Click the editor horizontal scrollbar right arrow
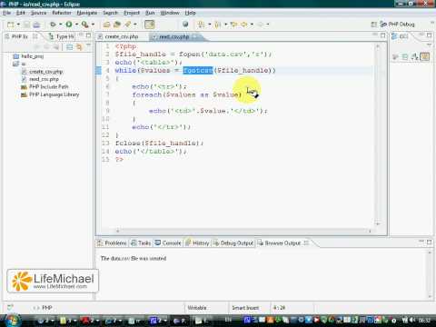This screenshot has width=436, height=327. (x=370, y=231)
